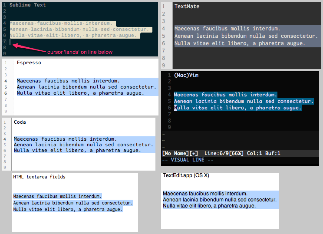323x234 pixels.
Task: Click line number 9 in Espresso gutter
Action: click(6, 112)
